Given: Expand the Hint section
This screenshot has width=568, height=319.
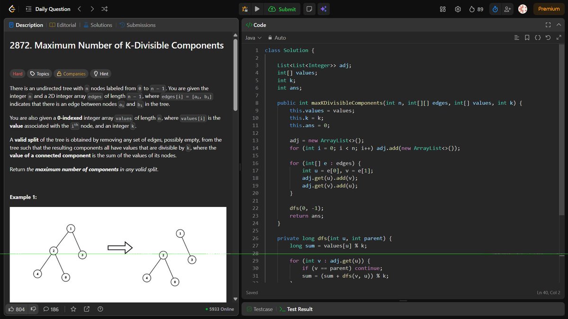Looking at the screenshot, I should pos(100,74).
